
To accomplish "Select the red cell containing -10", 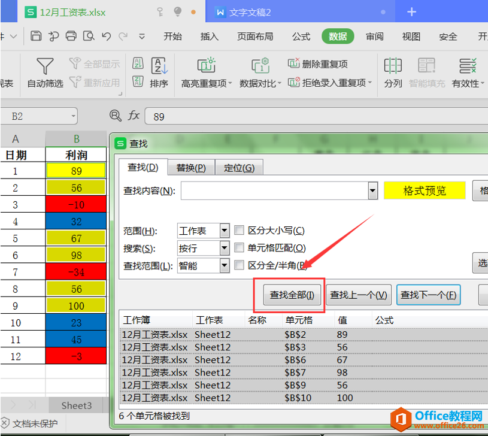I will click(76, 204).
